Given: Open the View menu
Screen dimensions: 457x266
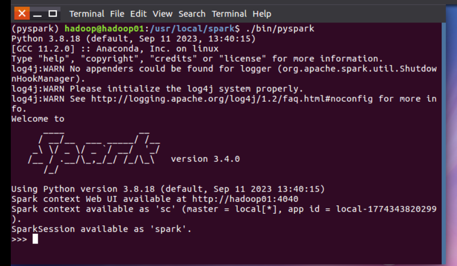Looking at the screenshot, I should 163,14.
